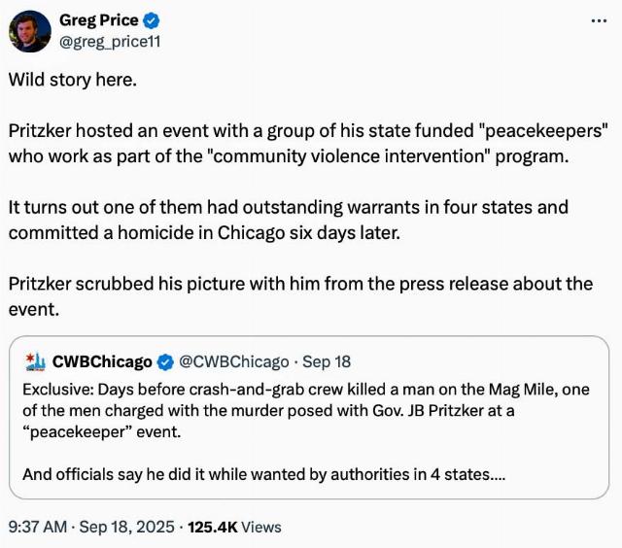Click the @CWBChicago handle in quoted post
Viewport: 622px width, 548px height.
(233, 361)
